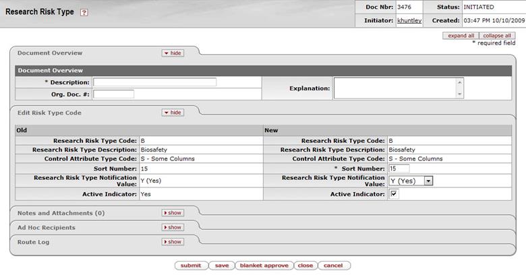Click the Org. Doc. # input field
Viewport: 526px width, 275px height.
point(113,94)
